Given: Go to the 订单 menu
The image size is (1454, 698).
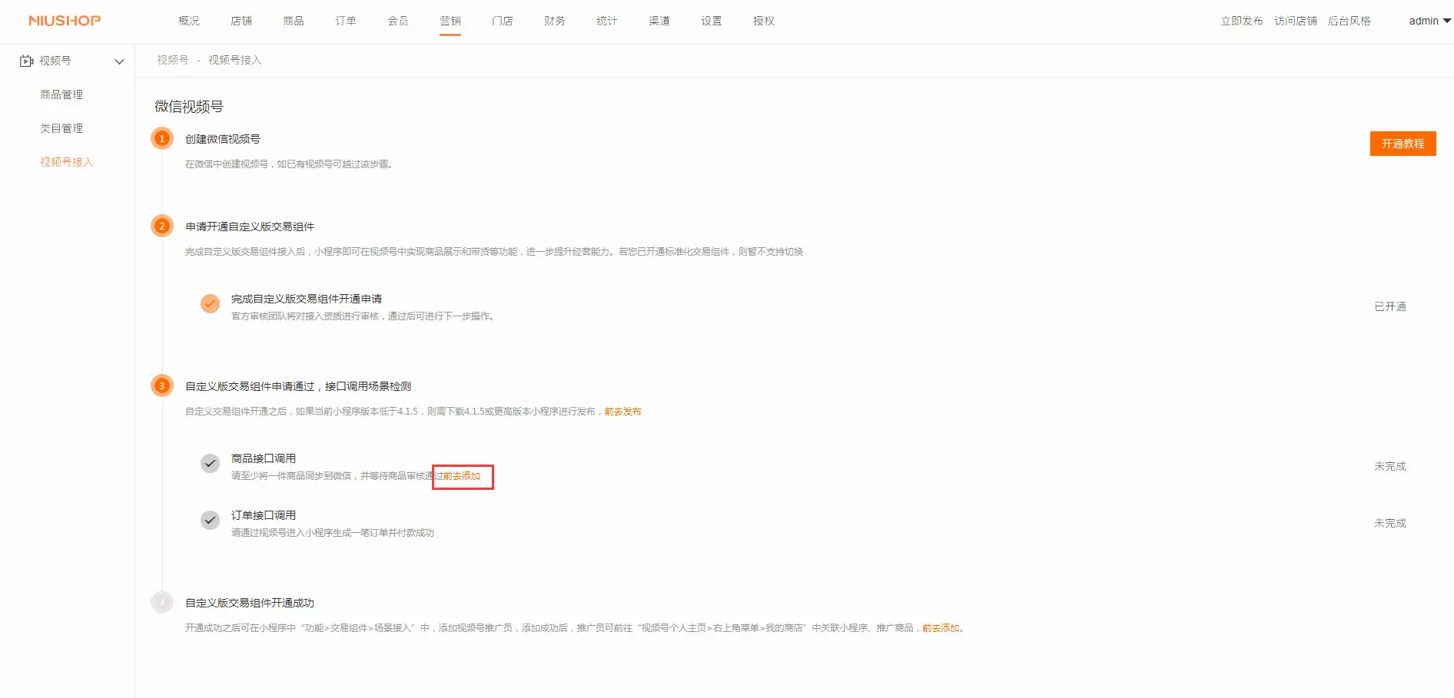Looking at the screenshot, I should pos(346,21).
